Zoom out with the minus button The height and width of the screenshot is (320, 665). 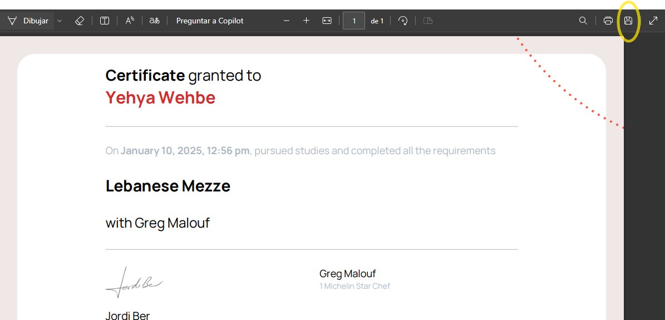click(287, 21)
